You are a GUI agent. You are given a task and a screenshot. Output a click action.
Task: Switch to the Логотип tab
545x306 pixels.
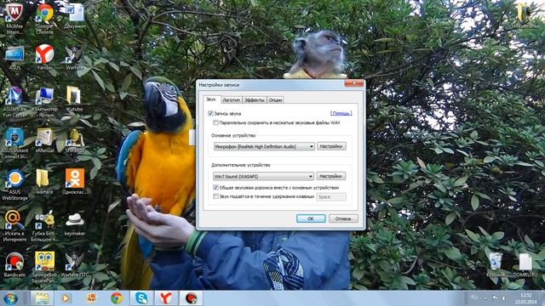coord(231,100)
